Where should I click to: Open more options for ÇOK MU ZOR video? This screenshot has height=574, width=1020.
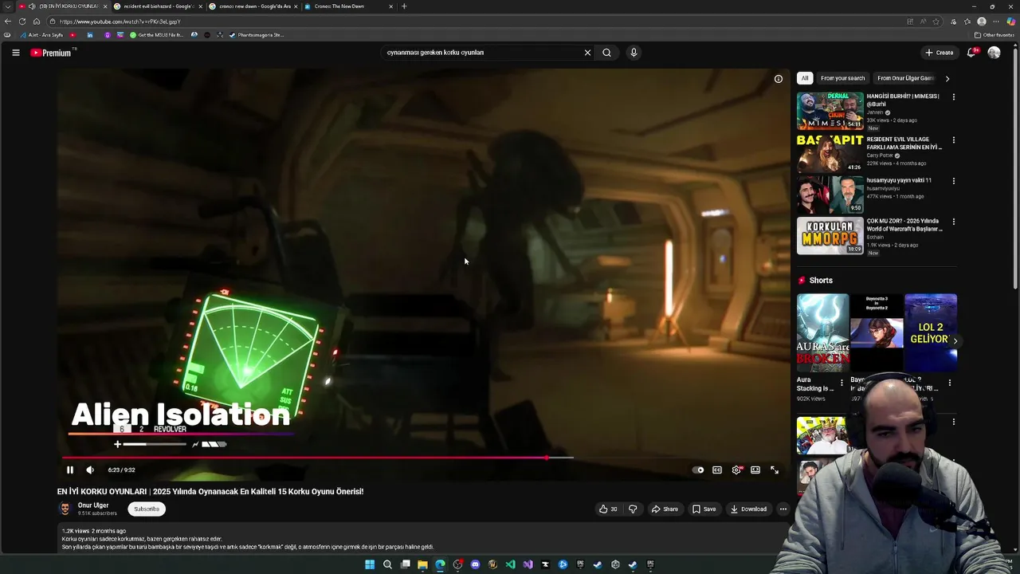tap(953, 222)
